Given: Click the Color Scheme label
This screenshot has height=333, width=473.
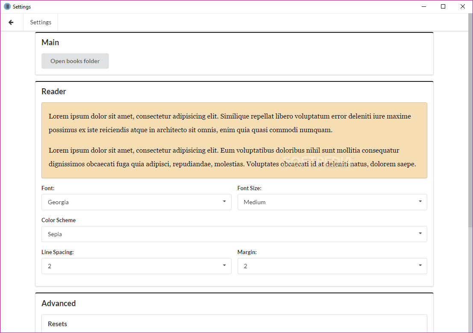Looking at the screenshot, I should (x=59, y=220).
